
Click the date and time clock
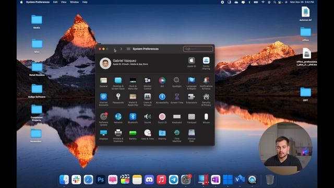[302, 2]
